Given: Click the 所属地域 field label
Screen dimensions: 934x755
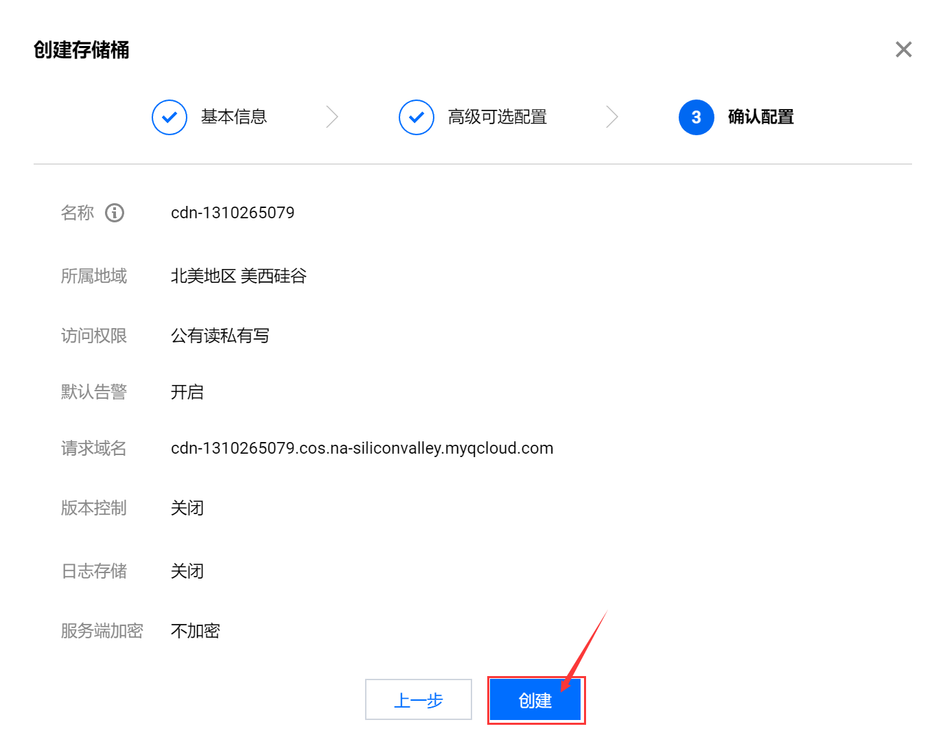Looking at the screenshot, I should click(x=94, y=276).
